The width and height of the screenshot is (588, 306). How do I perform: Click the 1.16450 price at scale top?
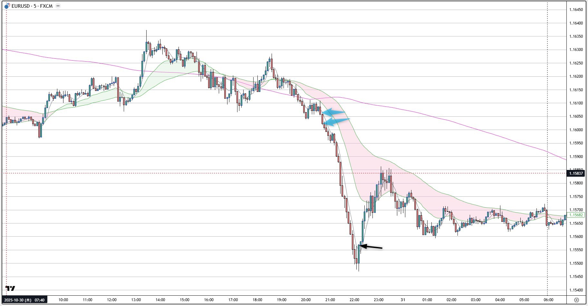coord(576,10)
